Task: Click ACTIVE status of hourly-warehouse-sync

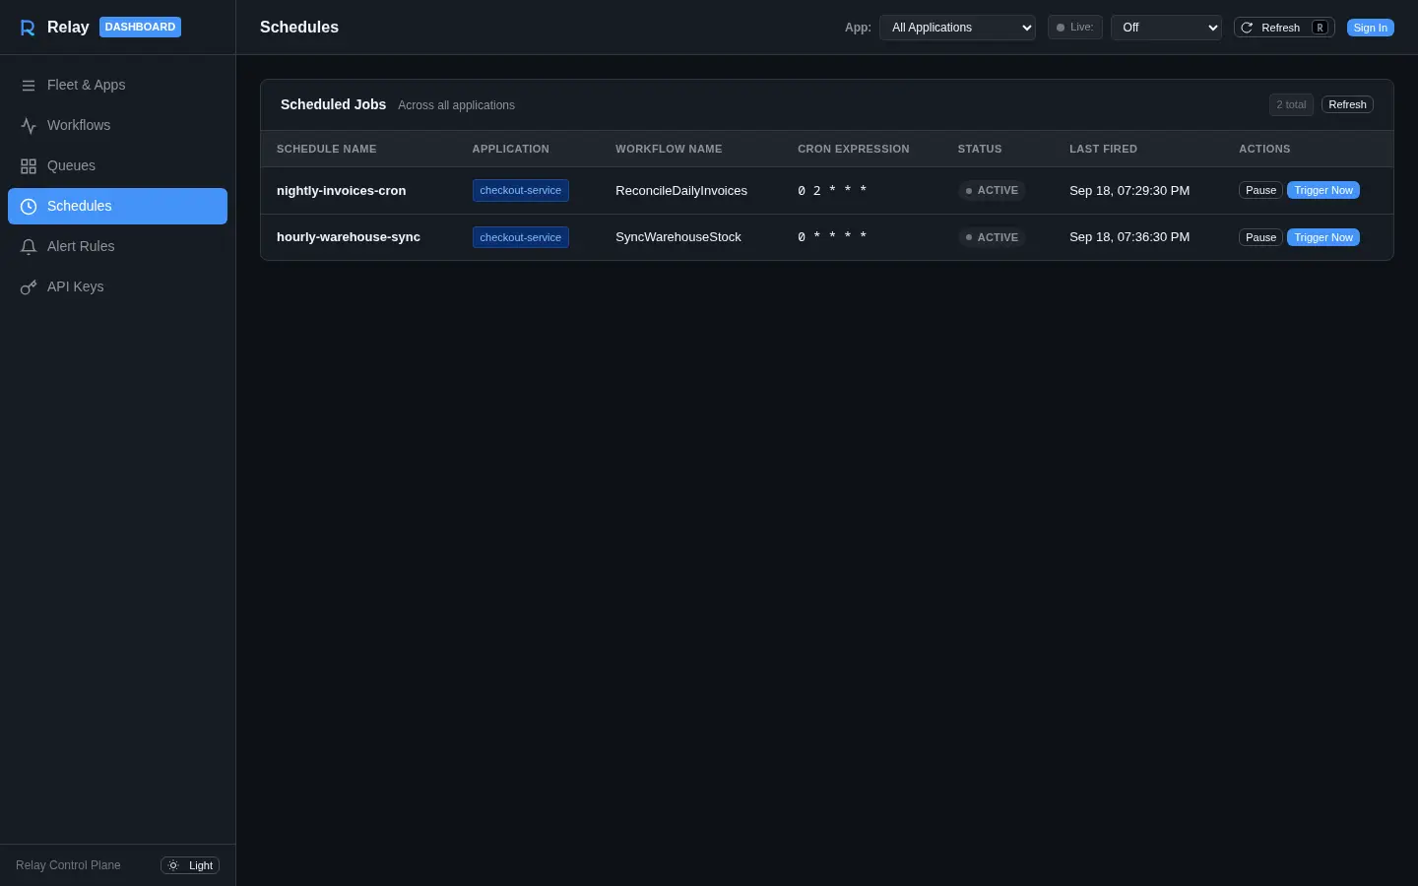Action: [x=992, y=237]
